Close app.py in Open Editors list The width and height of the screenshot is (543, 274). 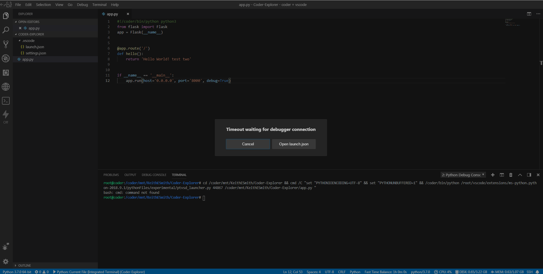pyautogui.click(x=20, y=28)
